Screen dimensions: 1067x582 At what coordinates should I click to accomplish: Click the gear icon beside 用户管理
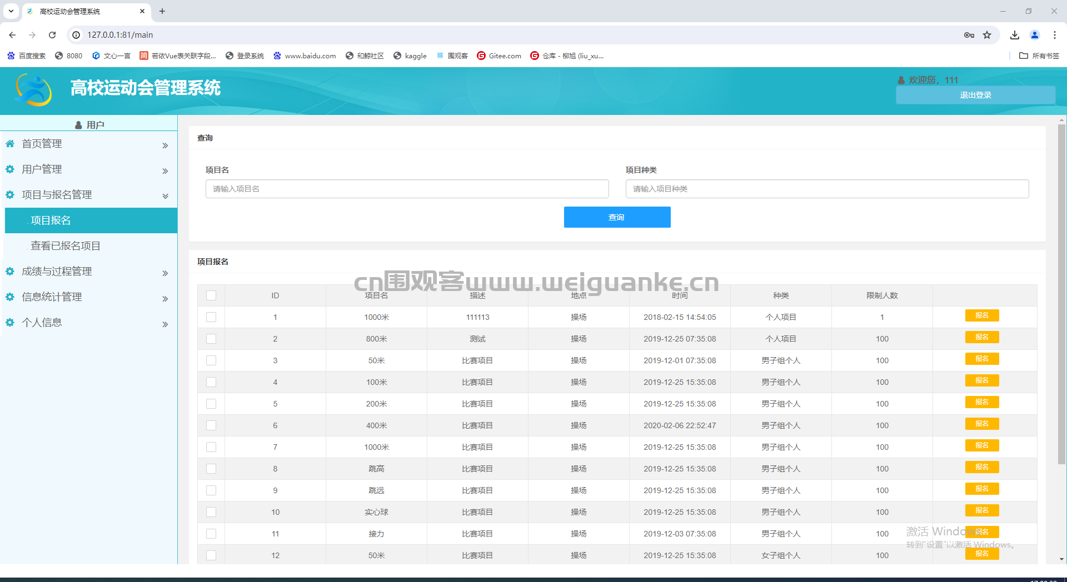click(10, 169)
